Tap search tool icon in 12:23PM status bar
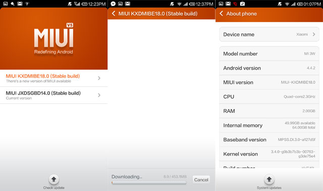 tap(13, 4)
